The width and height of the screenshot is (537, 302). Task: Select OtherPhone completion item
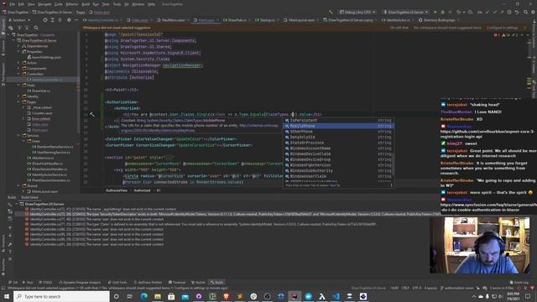point(338,132)
